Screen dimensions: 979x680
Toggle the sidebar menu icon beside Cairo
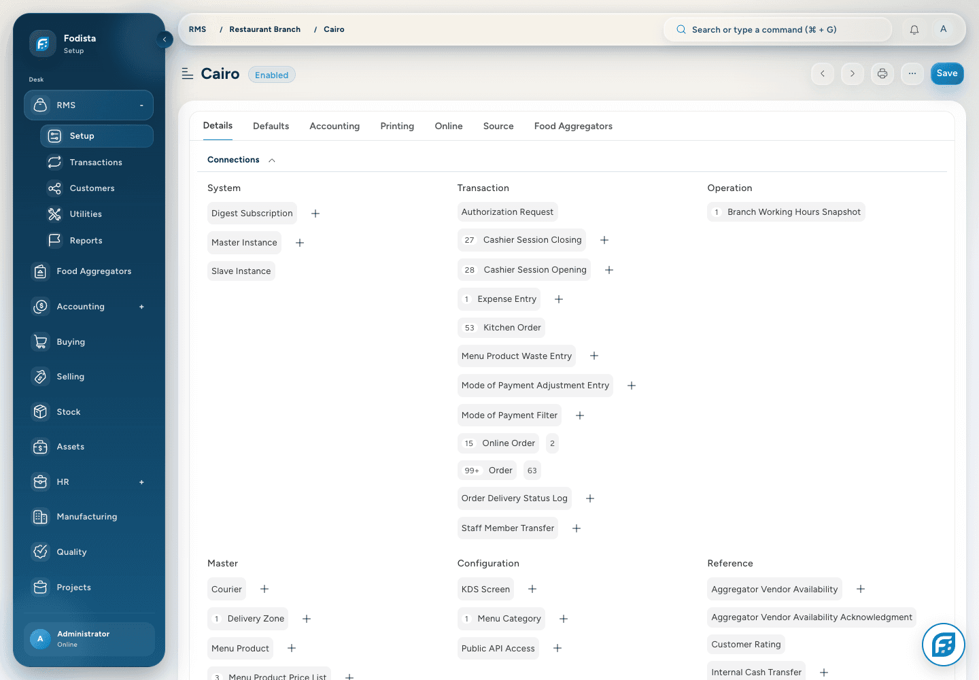point(188,74)
